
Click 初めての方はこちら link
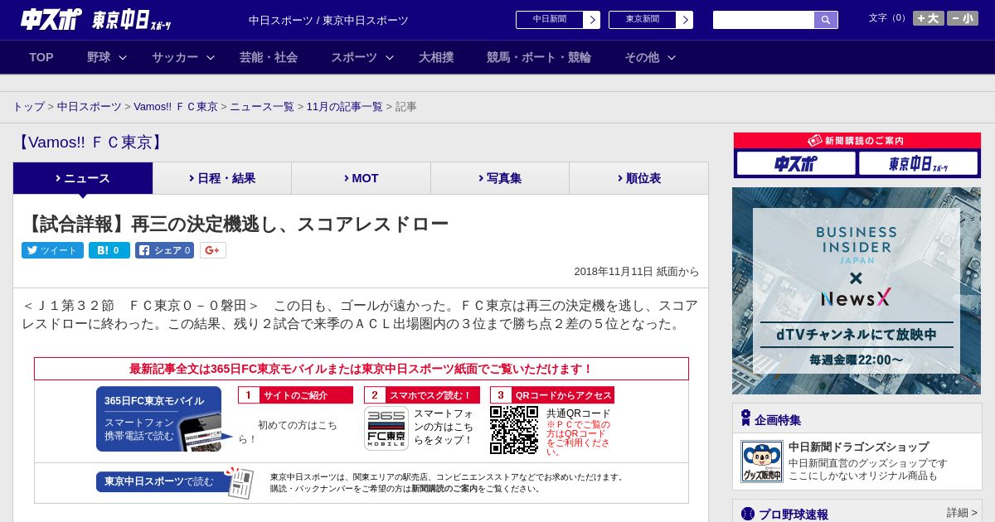(x=288, y=432)
